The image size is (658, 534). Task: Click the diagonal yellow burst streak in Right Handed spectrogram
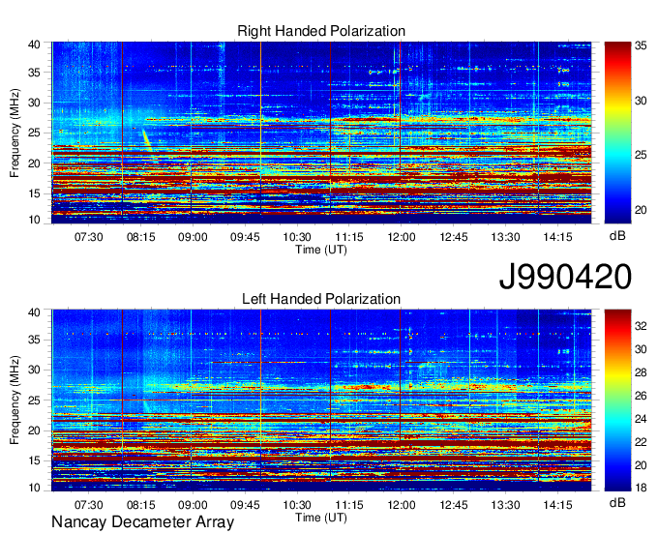pyautogui.click(x=147, y=140)
